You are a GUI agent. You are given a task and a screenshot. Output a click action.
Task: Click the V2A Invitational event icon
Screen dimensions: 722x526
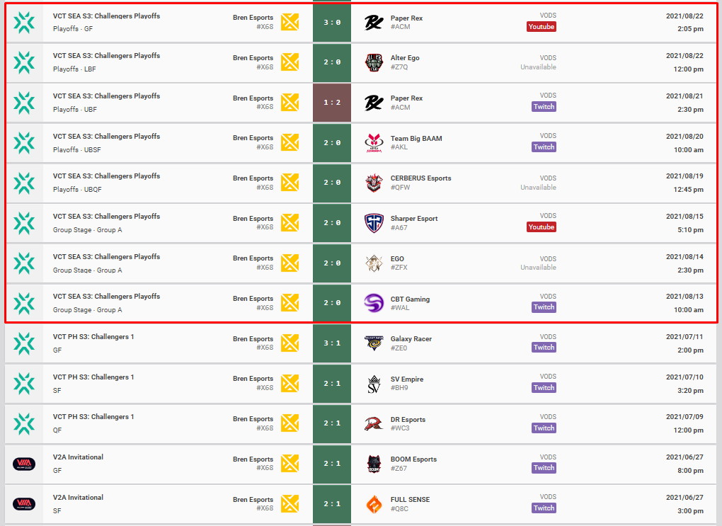tap(24, 464)
